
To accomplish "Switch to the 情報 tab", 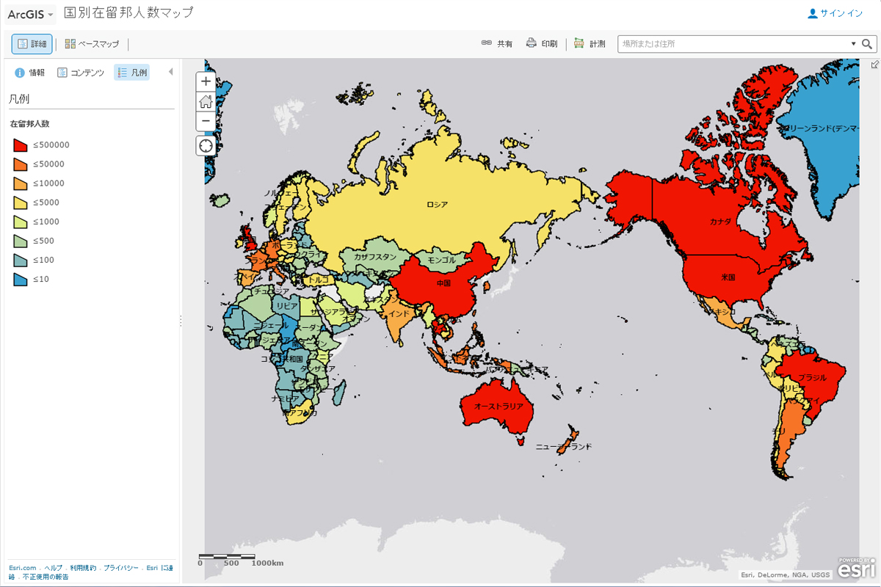I will (30, 73).
